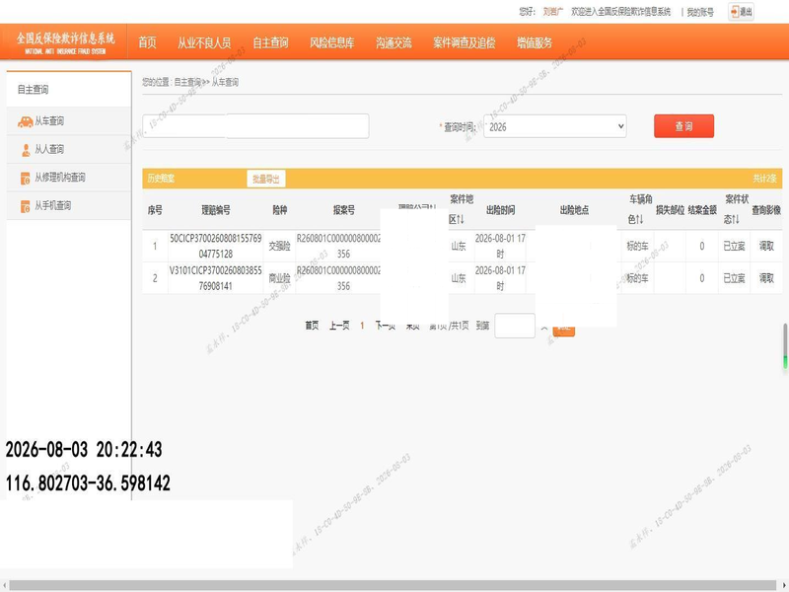Click the 交强险 cell in row 1
This screenshot has width=789, height=592.
279,246
